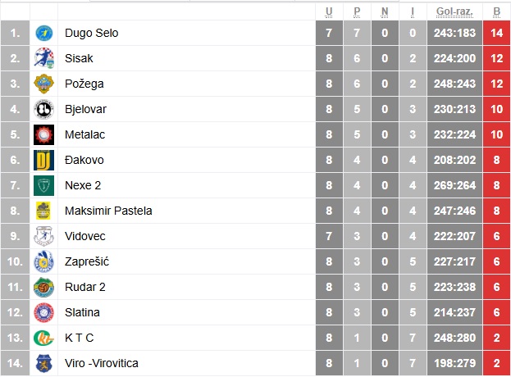Click Nexe 2 goal difference 269:264
Screen dimensions: 511x377
[454, 185]
